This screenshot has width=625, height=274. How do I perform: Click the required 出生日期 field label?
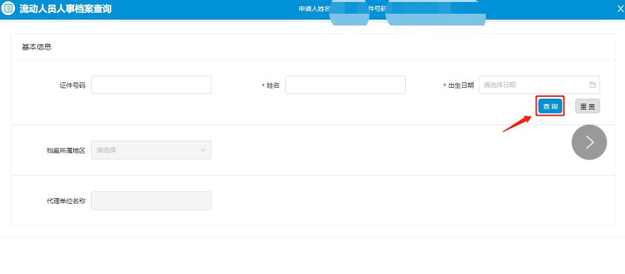pos(461,86)
